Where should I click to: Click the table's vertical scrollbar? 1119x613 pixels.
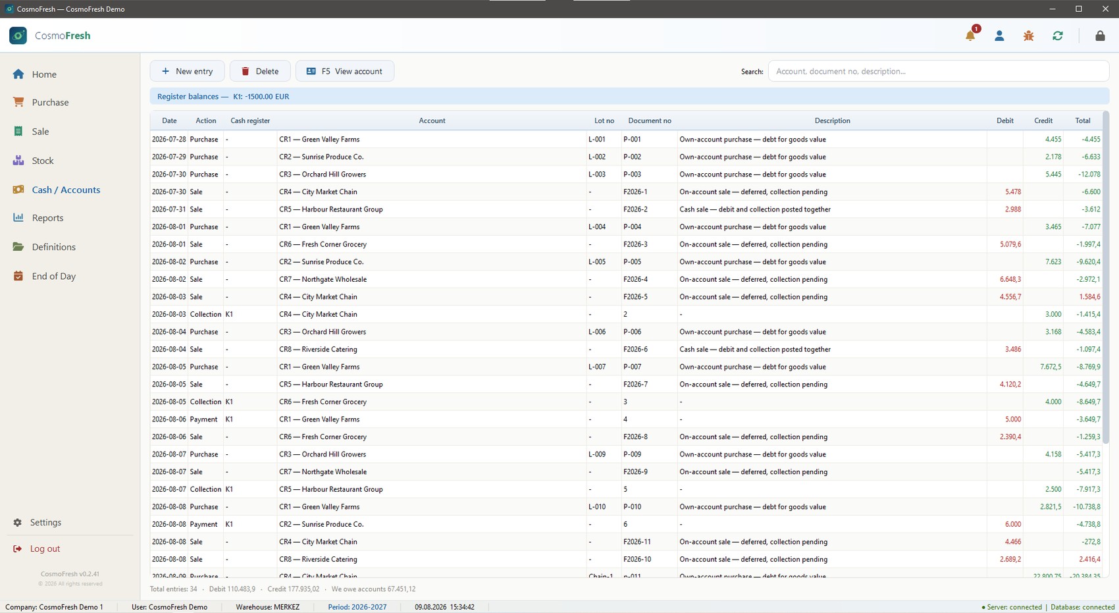[1106, 277]
